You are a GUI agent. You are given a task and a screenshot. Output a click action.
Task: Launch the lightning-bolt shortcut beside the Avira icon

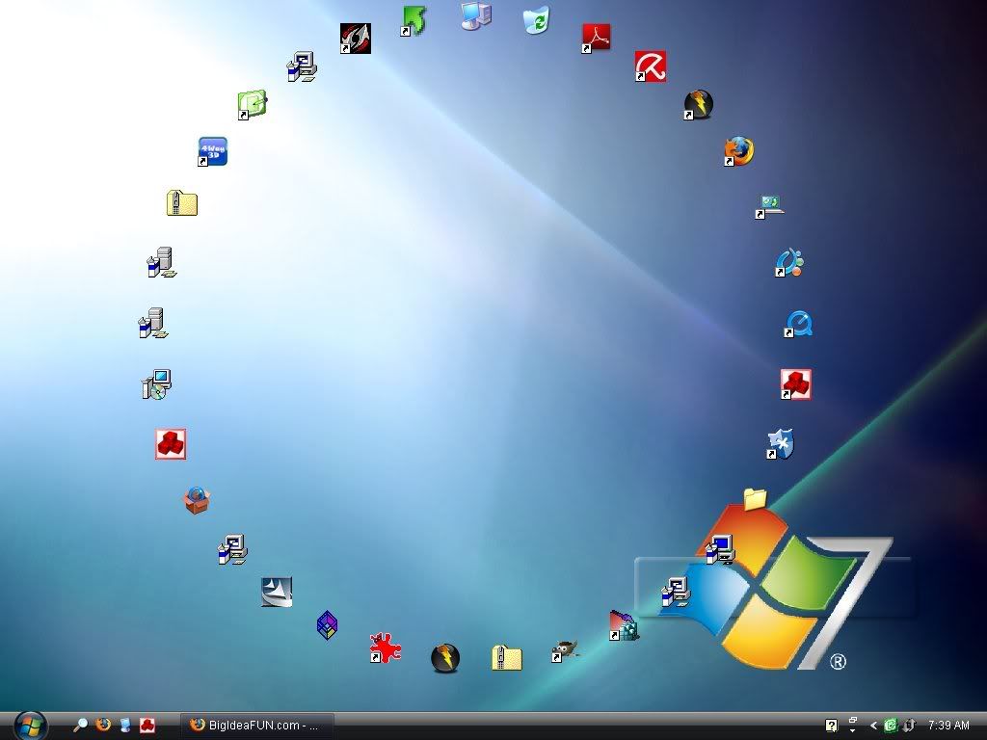[698, 104]
